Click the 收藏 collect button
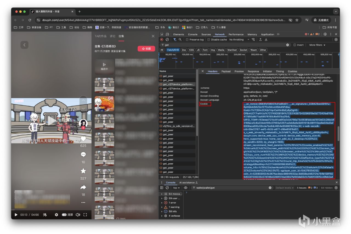Viewport: 351px width, 234px height. pyautogui.click(x=146, y=48)
